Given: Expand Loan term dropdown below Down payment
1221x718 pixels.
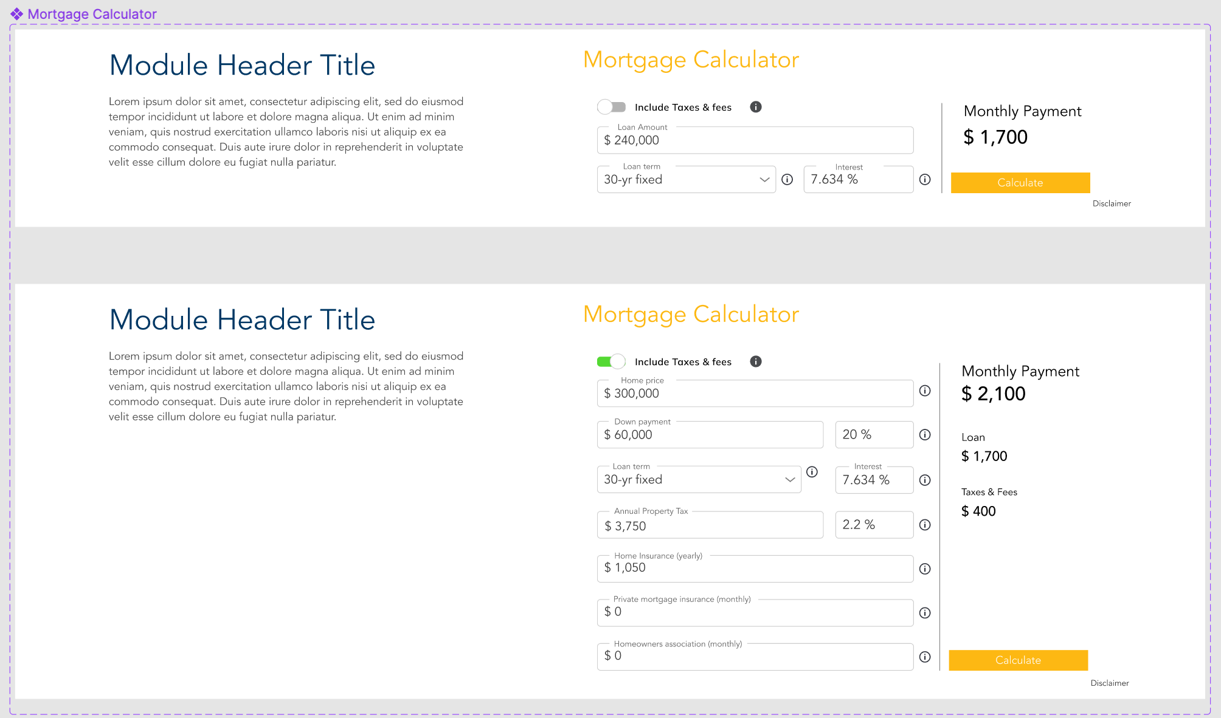Looking at the screenshot, I should 699,480.
